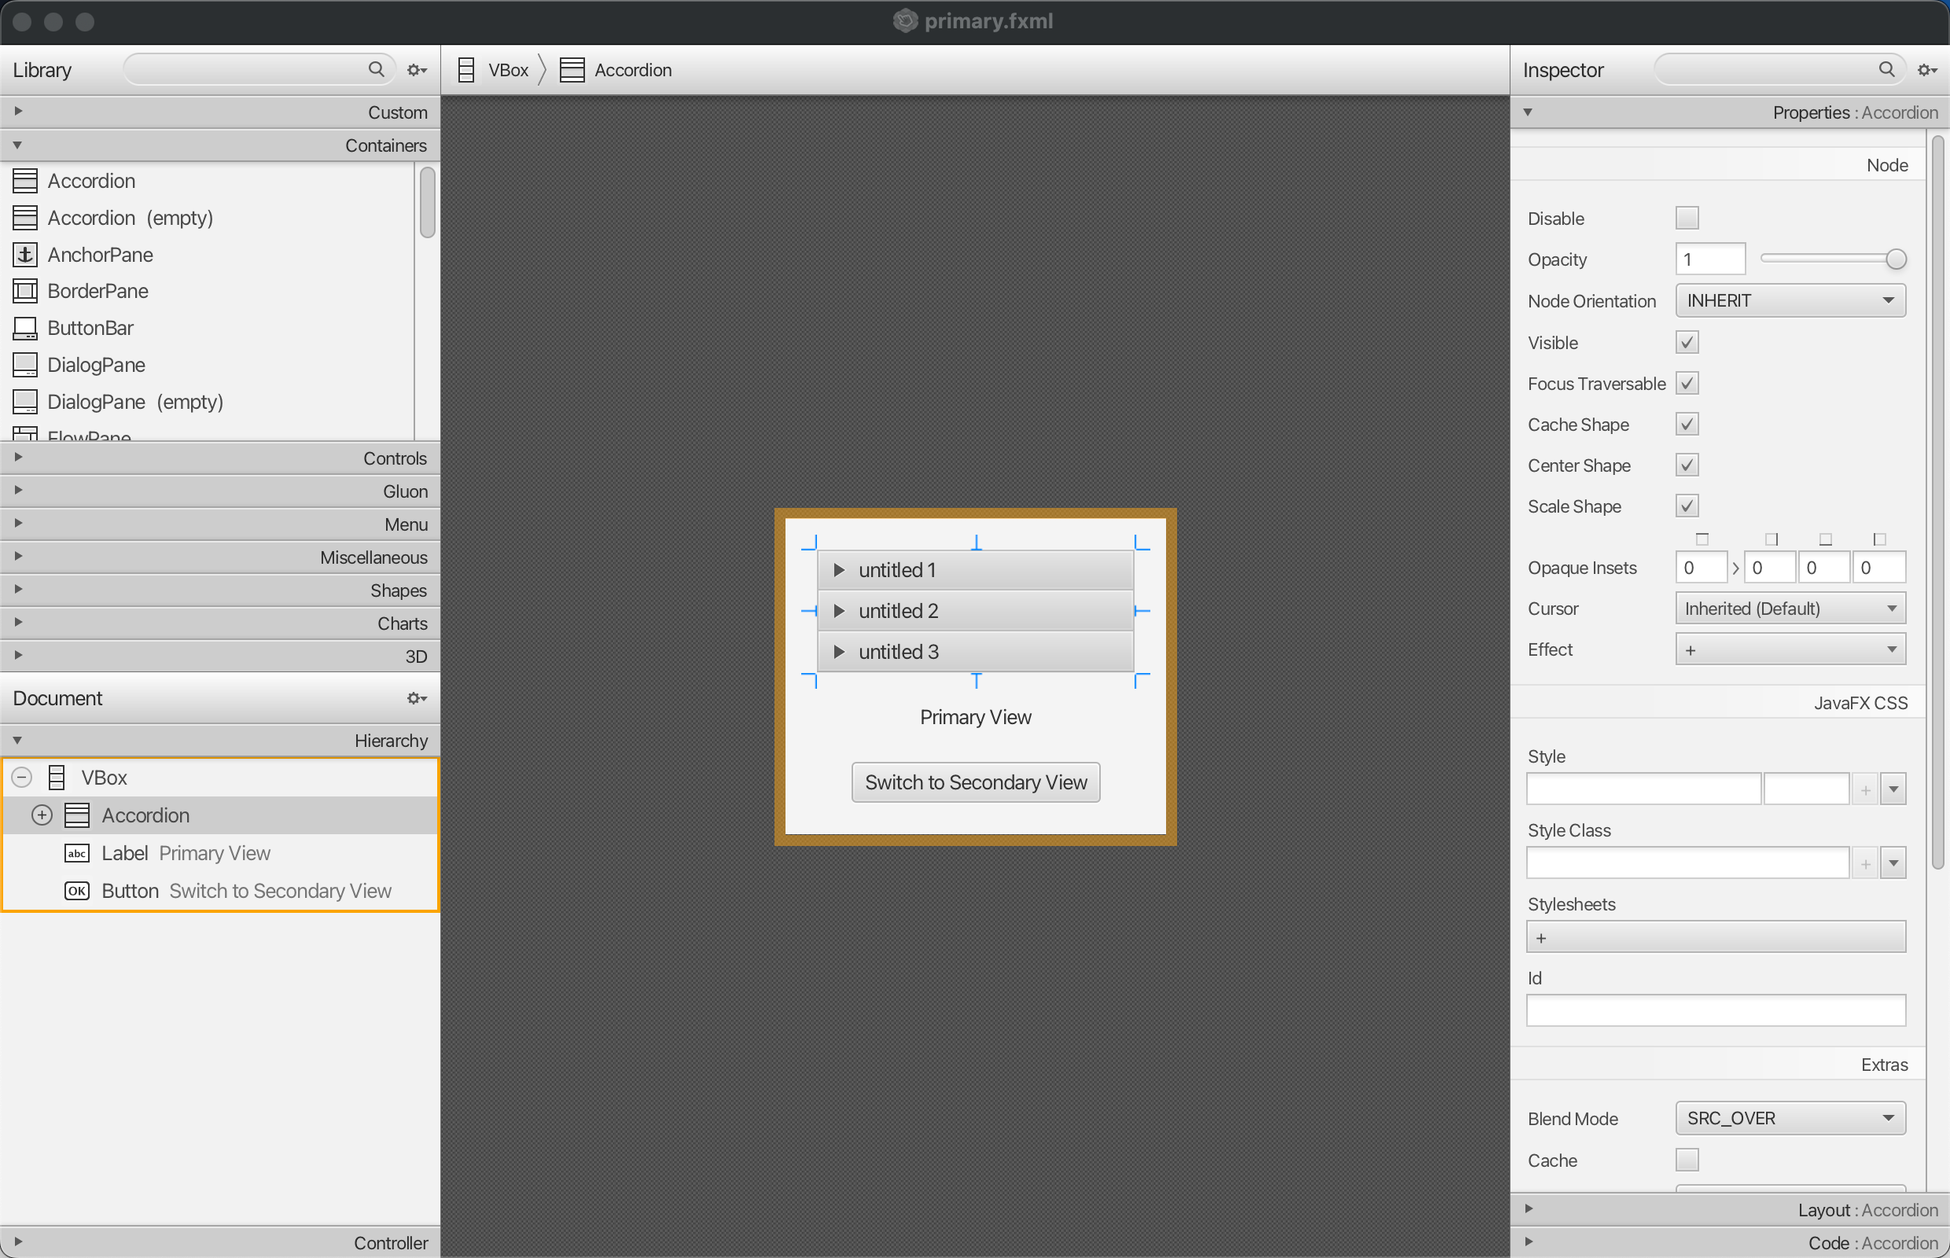This screenshot has height=1258, width=1950.
Task: Select the Accordion container in the Library
Action: (x=91, y=181)
